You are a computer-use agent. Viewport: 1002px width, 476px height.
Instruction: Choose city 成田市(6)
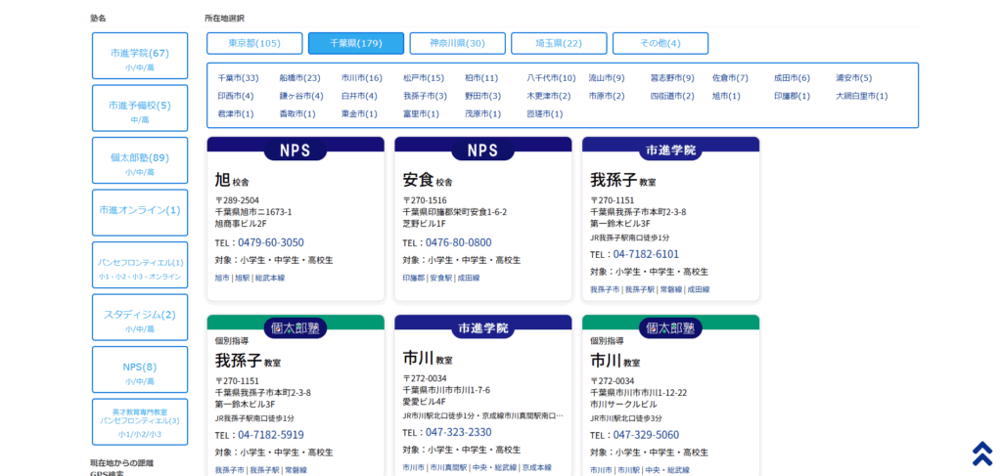coord(793,78)
